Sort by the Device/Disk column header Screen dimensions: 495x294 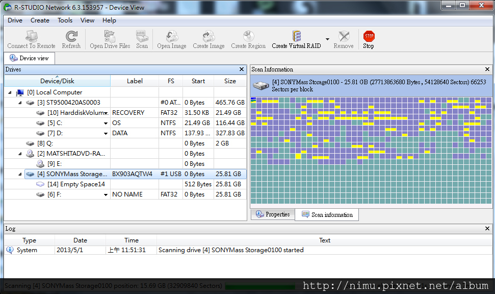57,81
